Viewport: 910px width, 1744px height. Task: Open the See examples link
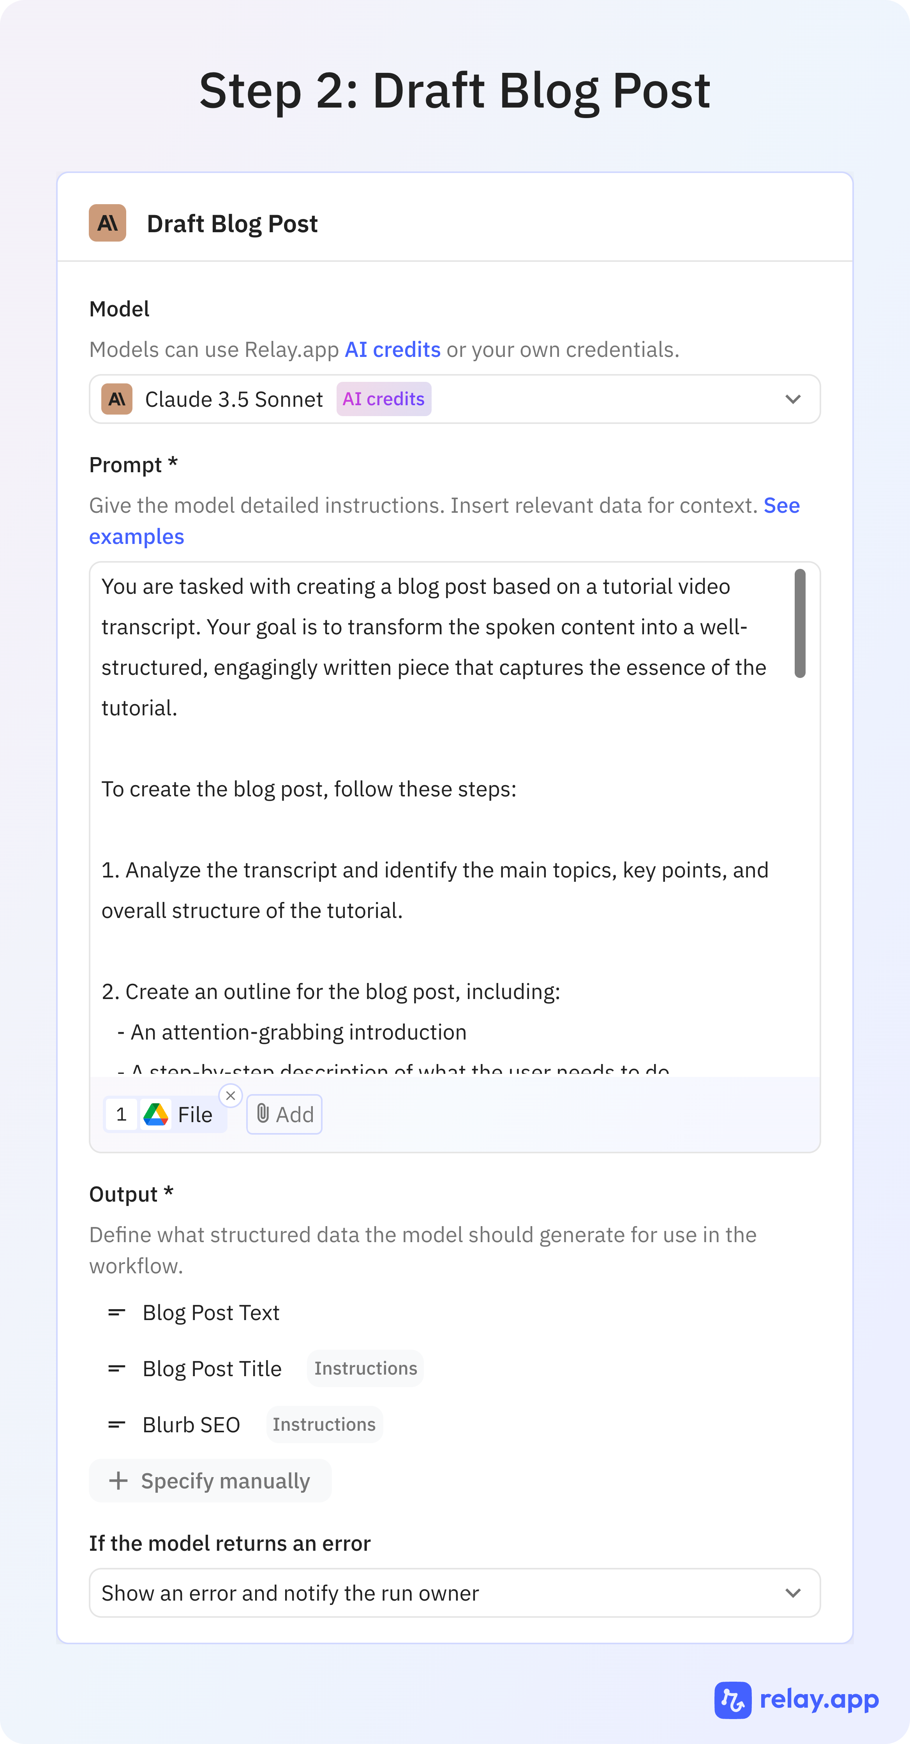click(x=445, y=521)
